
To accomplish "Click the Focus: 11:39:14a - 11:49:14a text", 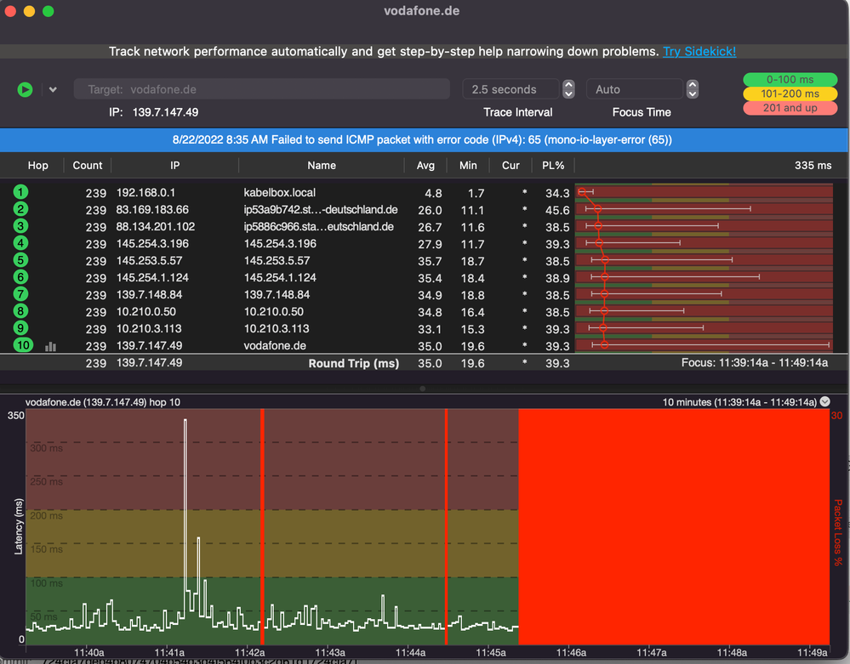I will (755, 363).
